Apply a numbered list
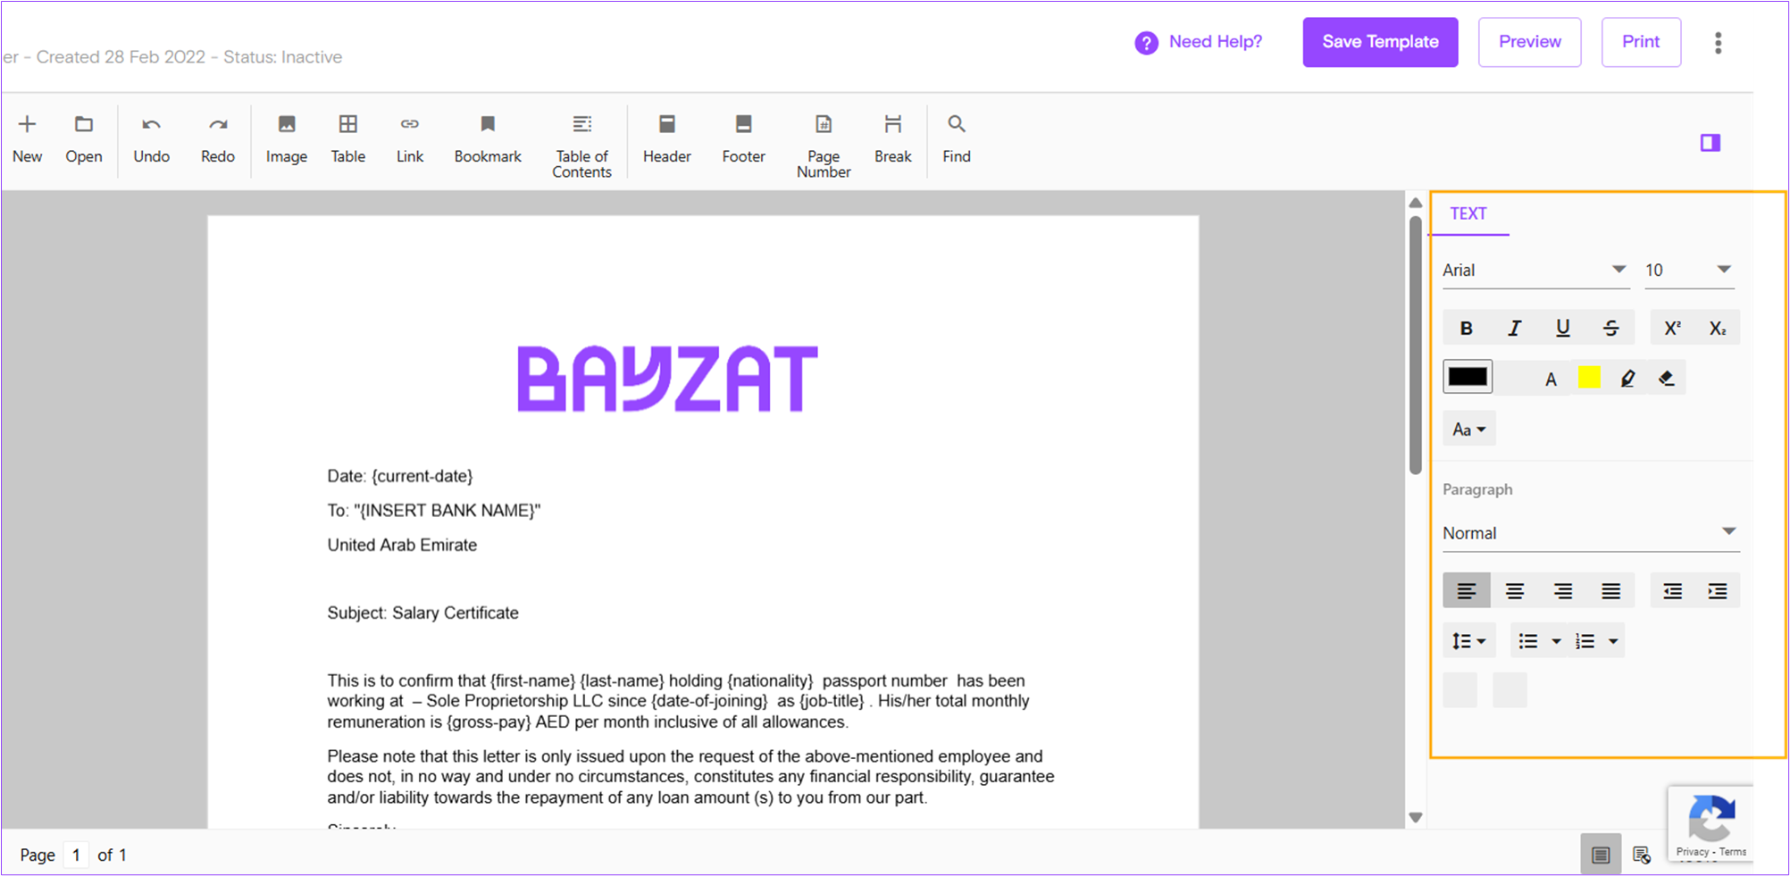This screenshot has width=1790, height=876. coord(1585,641)
